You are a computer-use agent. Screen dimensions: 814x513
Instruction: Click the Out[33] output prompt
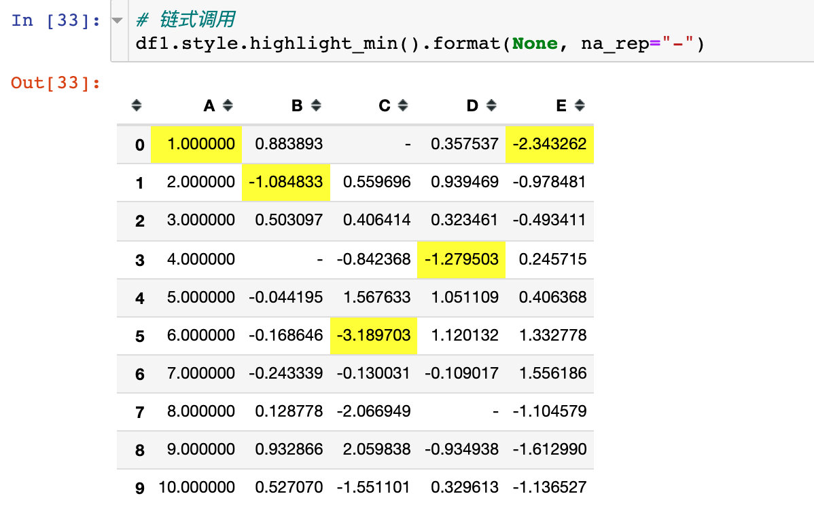56,83
